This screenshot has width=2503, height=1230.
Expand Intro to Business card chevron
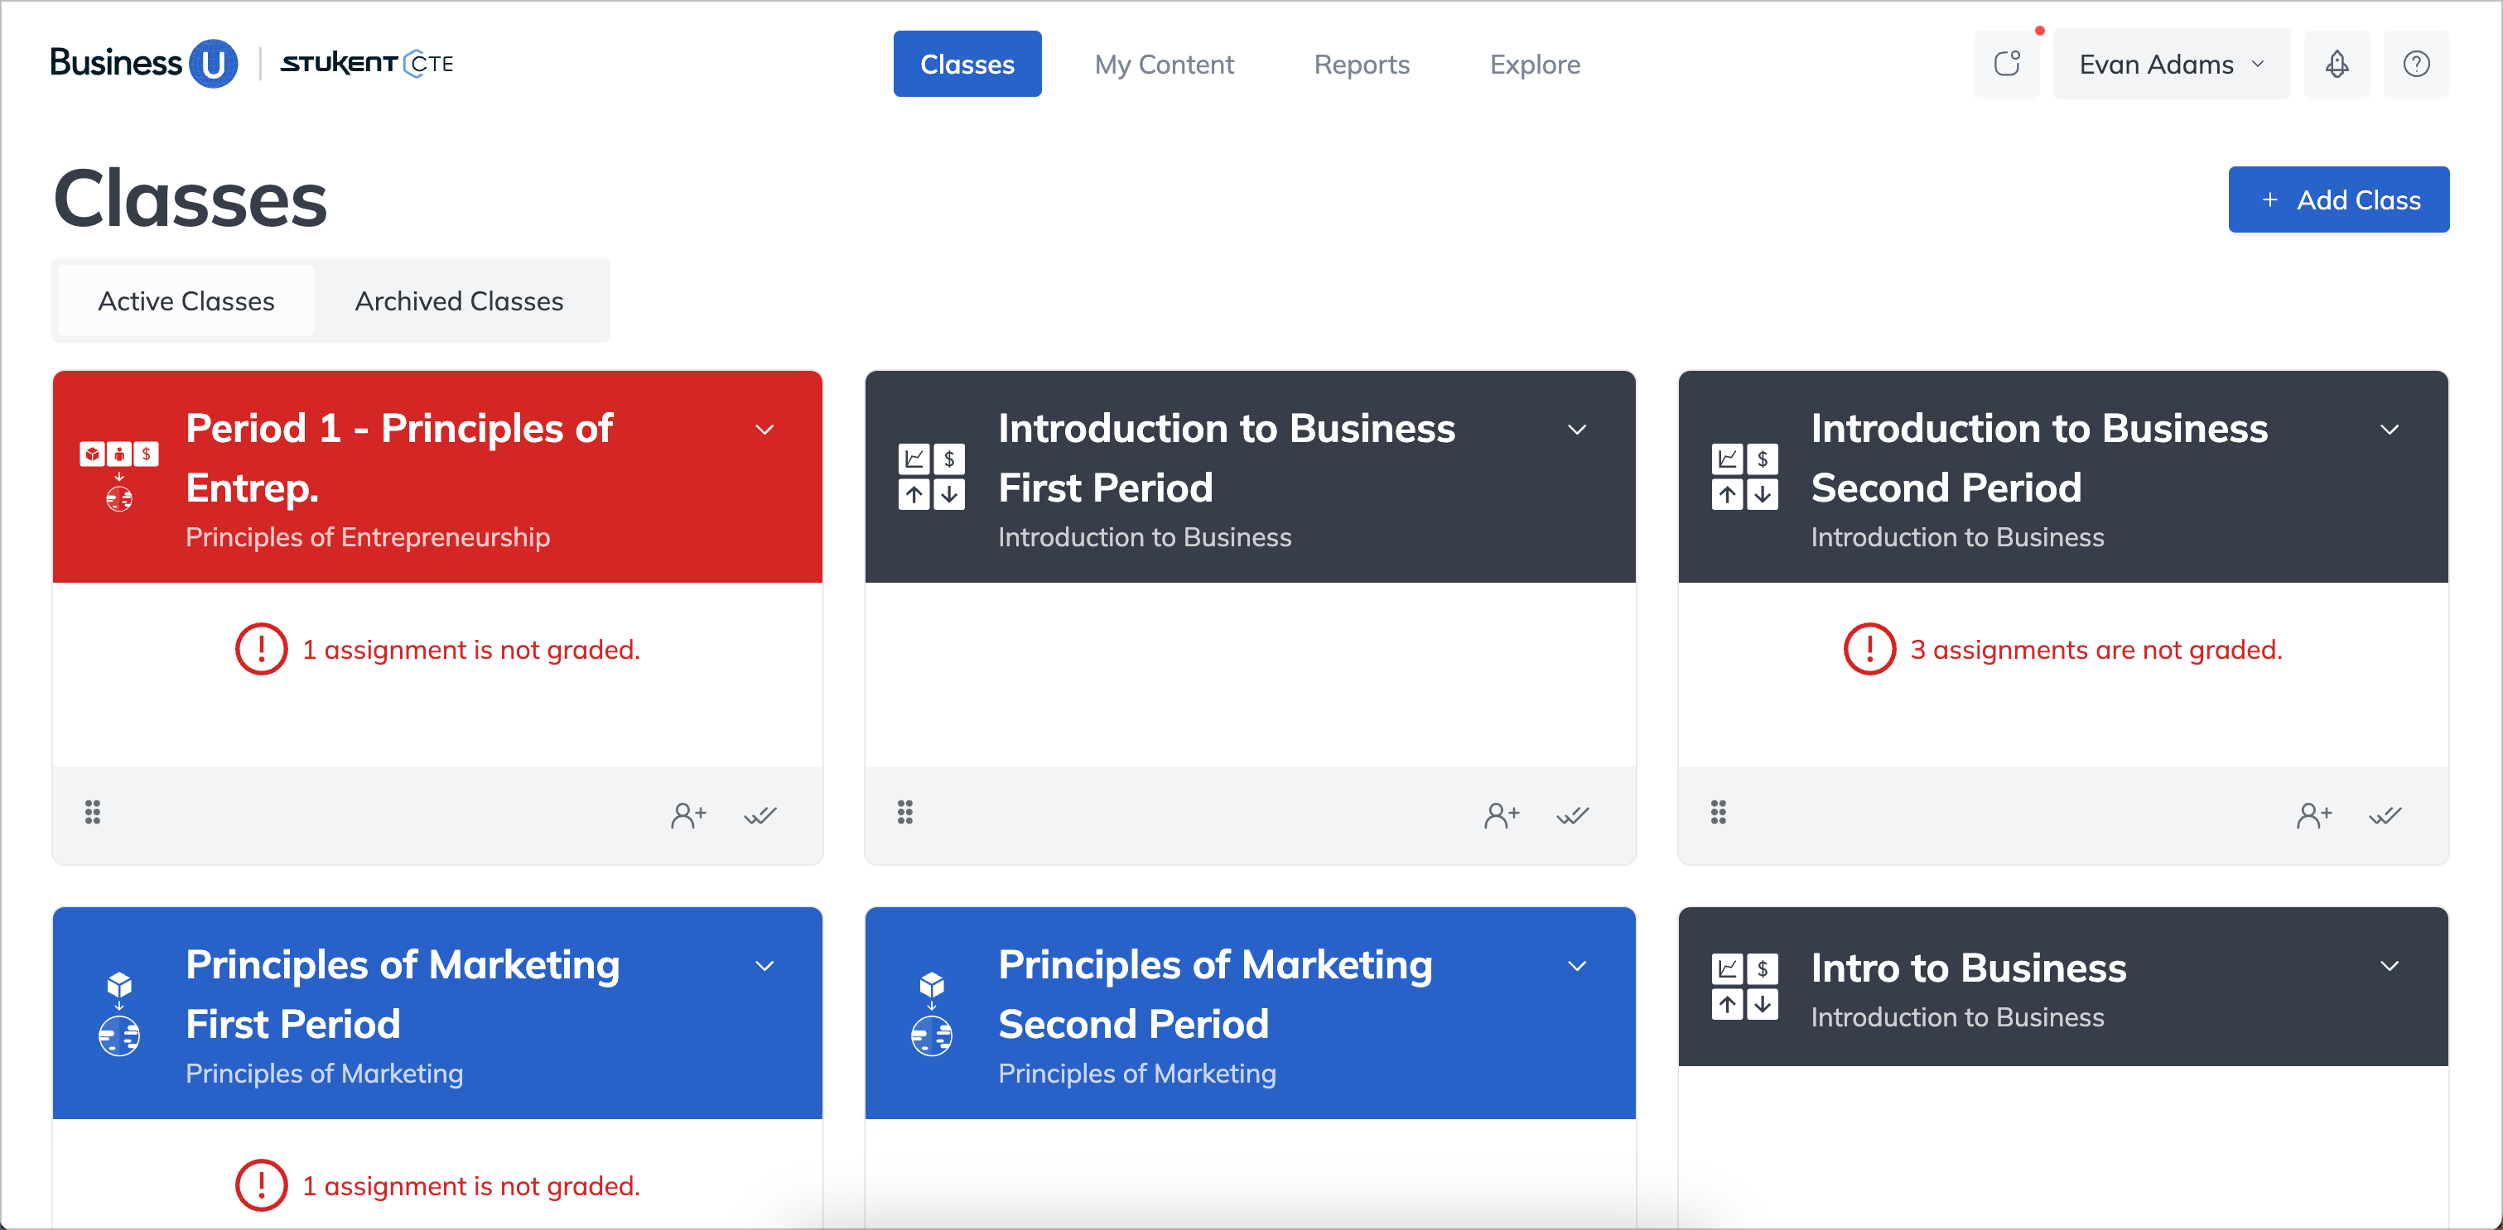point(2390,966)
